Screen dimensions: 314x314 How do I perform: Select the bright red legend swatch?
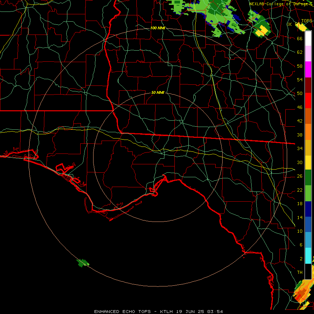[x=308, y=100]
